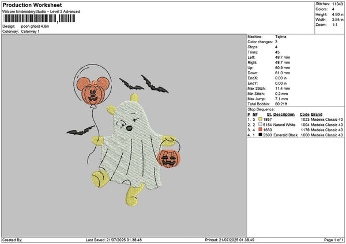346x244 pixels.
Task: Click the Up value 60.9 mm
Action: (x=283, y=67)
